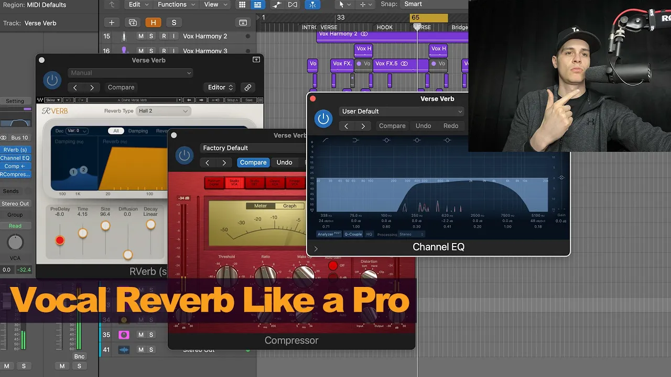Toggle the flex bowtie icon in toolbar
The width and height of the screenshot is (671, 377).
pos(293,5)
